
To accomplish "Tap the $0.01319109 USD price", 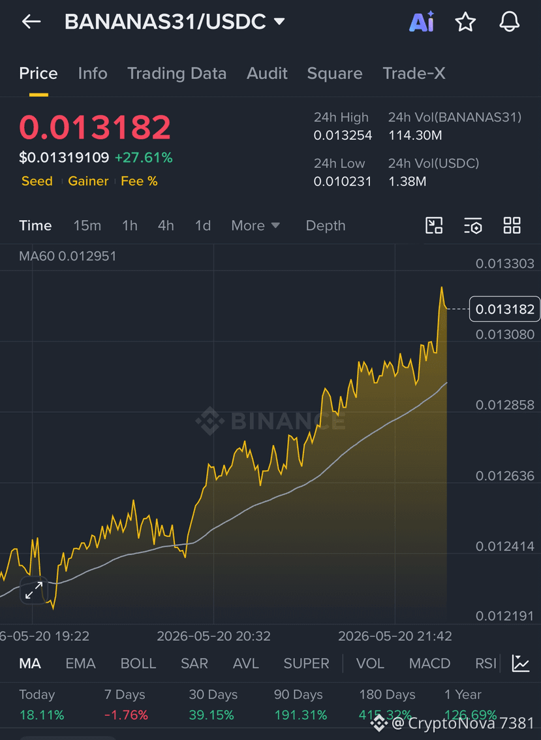I will pyautogui.click(x=64, y=157).
